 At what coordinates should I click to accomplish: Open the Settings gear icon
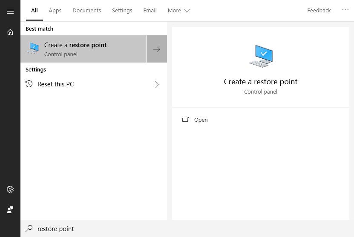[x=10, y=189]
